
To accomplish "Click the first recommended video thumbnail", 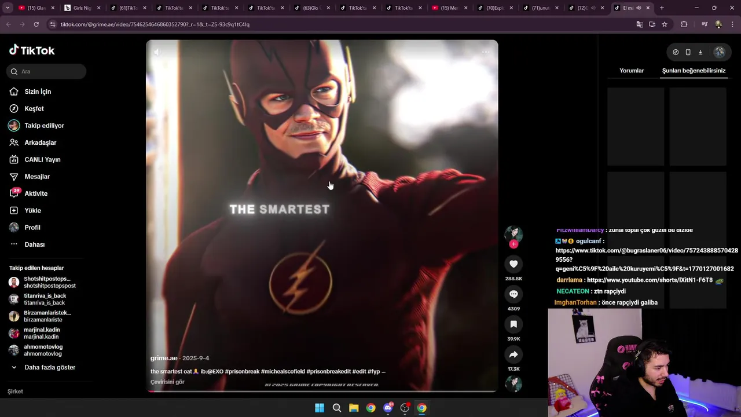I will [x=636, y=127].
